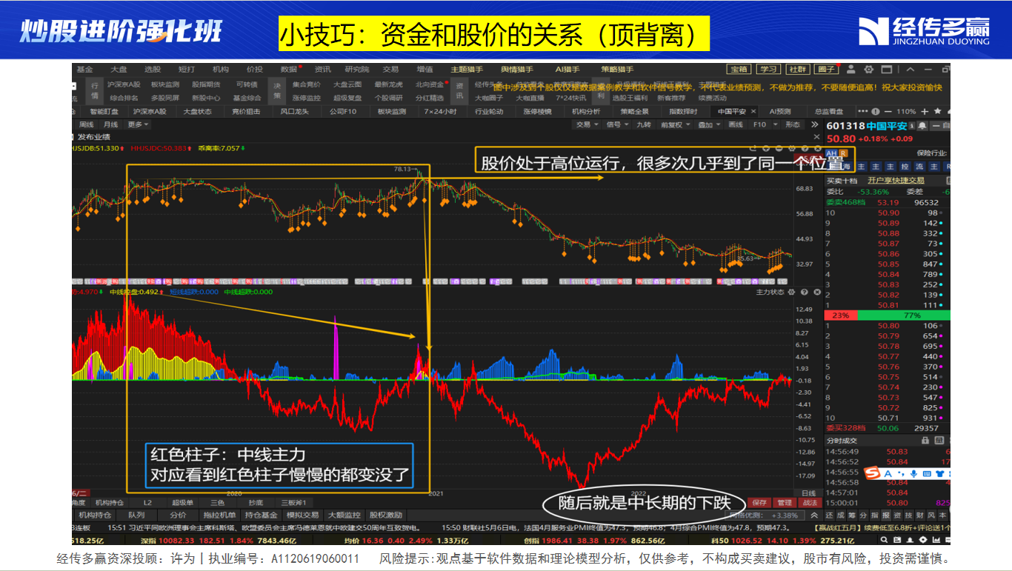Open the 基金 menu
Screen dimensions: 1012x571
(84, 69)
